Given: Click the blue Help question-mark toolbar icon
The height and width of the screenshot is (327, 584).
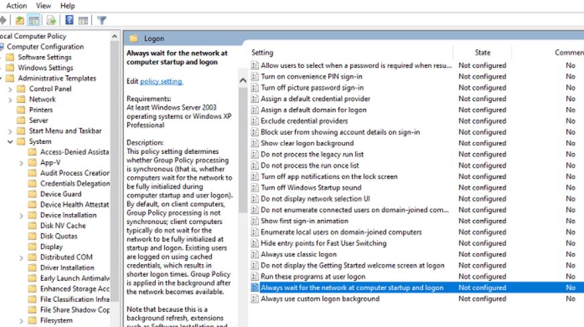Looking at the screenshot, I should tap(69, 20).
